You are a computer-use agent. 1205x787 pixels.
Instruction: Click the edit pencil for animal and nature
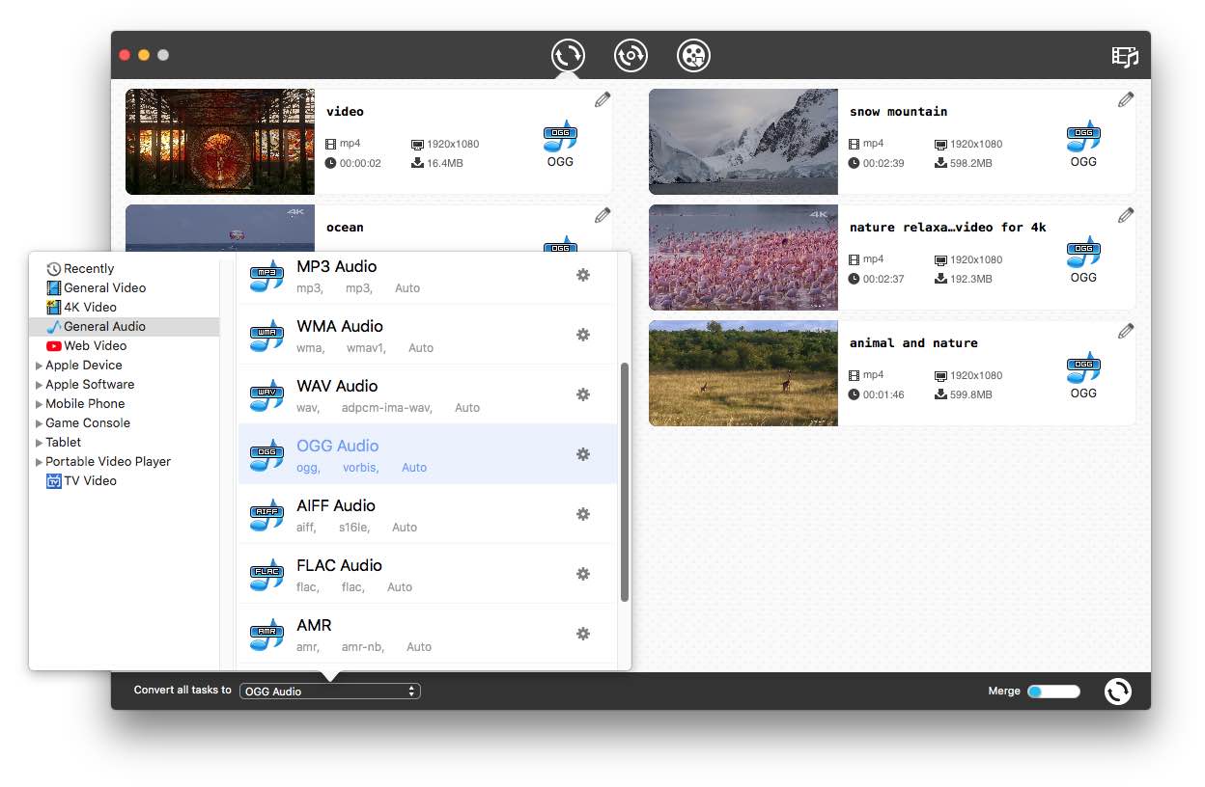pos(1126,331)
